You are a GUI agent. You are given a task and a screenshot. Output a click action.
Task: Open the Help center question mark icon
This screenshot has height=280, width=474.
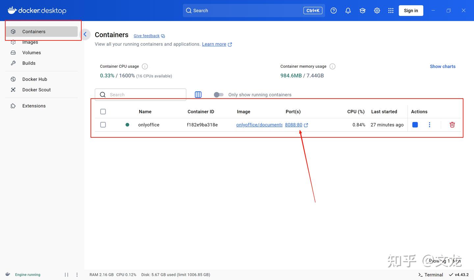point(333,11)
